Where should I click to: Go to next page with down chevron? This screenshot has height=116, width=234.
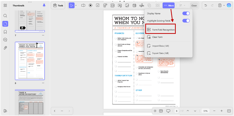pyautogui.click(x=195, y=111)
